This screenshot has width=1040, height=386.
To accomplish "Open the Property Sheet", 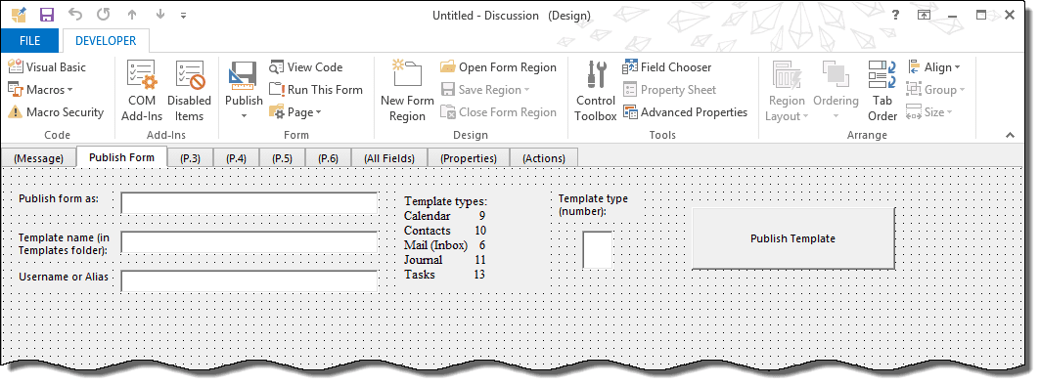I will 669,89.
